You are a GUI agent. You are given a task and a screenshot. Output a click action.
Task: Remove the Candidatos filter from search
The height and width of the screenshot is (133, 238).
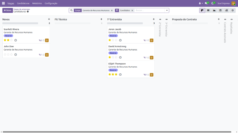click(132, 11)
